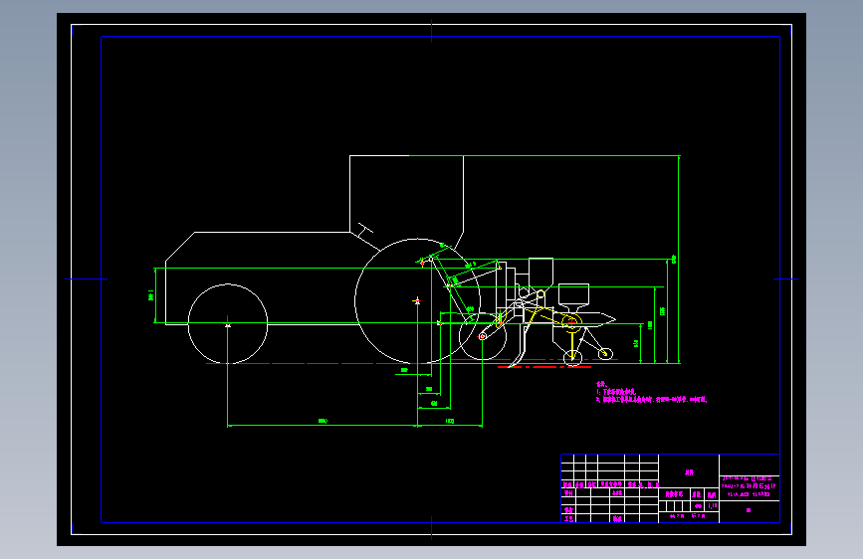Select the tractor front wheel circle
The height and width of the screenshot is (559, 863).
coord(228,323)
